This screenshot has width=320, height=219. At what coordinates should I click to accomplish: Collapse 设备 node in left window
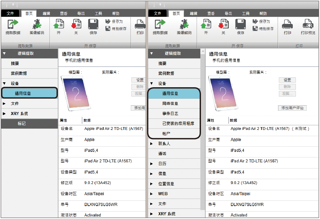click(x=4, y=83)
